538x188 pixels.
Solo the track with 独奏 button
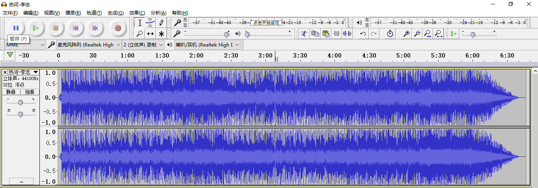(30, 92)
